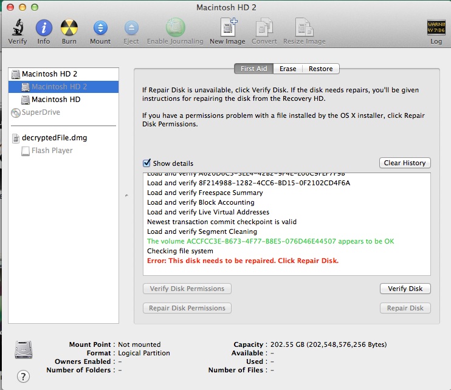
Task: Click the Repair Disk button
Action: (x=405, y=308)
